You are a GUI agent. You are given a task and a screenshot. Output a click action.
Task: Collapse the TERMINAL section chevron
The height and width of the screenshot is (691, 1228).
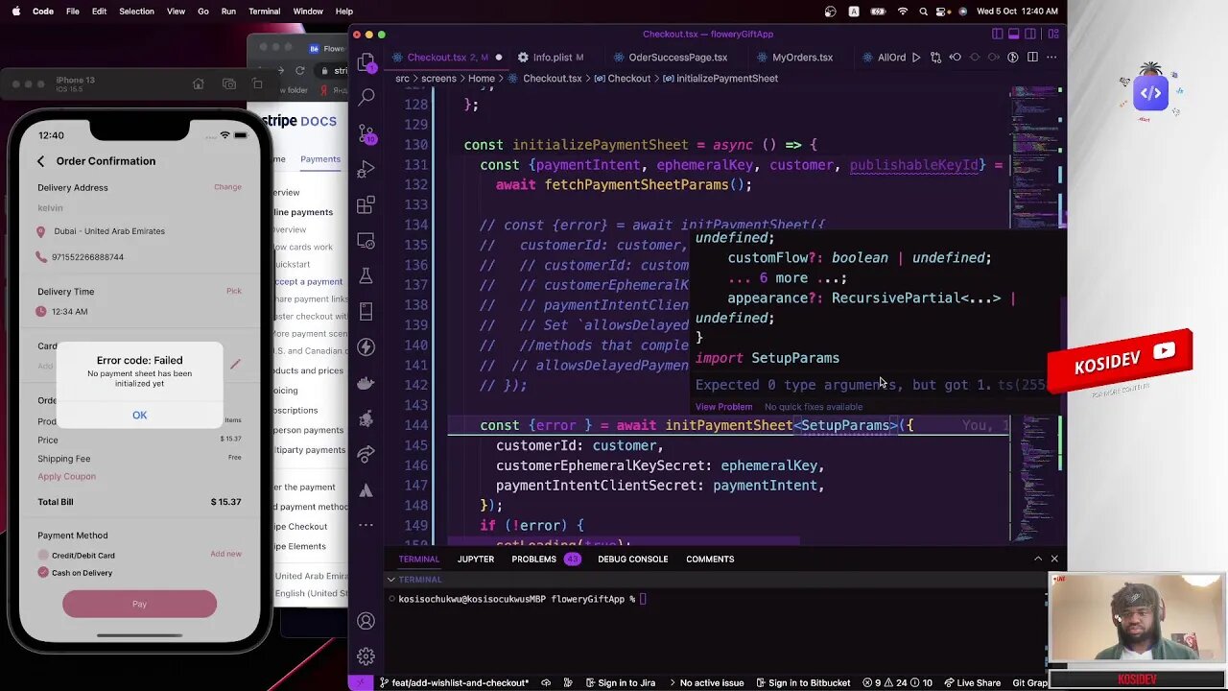point(391,580)
